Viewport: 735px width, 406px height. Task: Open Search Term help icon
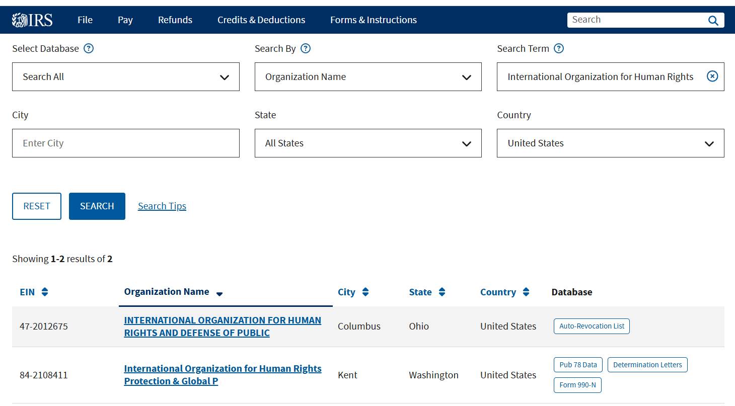559,49
